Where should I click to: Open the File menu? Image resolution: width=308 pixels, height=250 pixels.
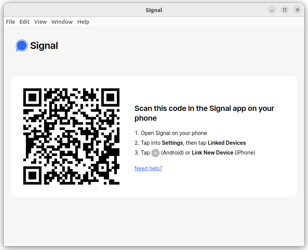click(x=11, y=22)
